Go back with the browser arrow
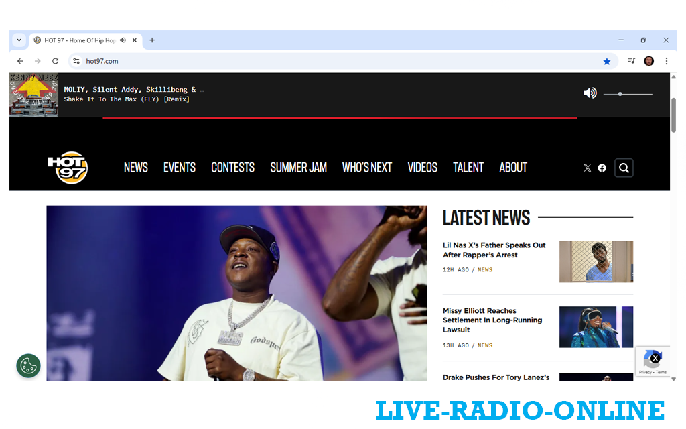This screenshot has width=686, height=429. [20, 61]
